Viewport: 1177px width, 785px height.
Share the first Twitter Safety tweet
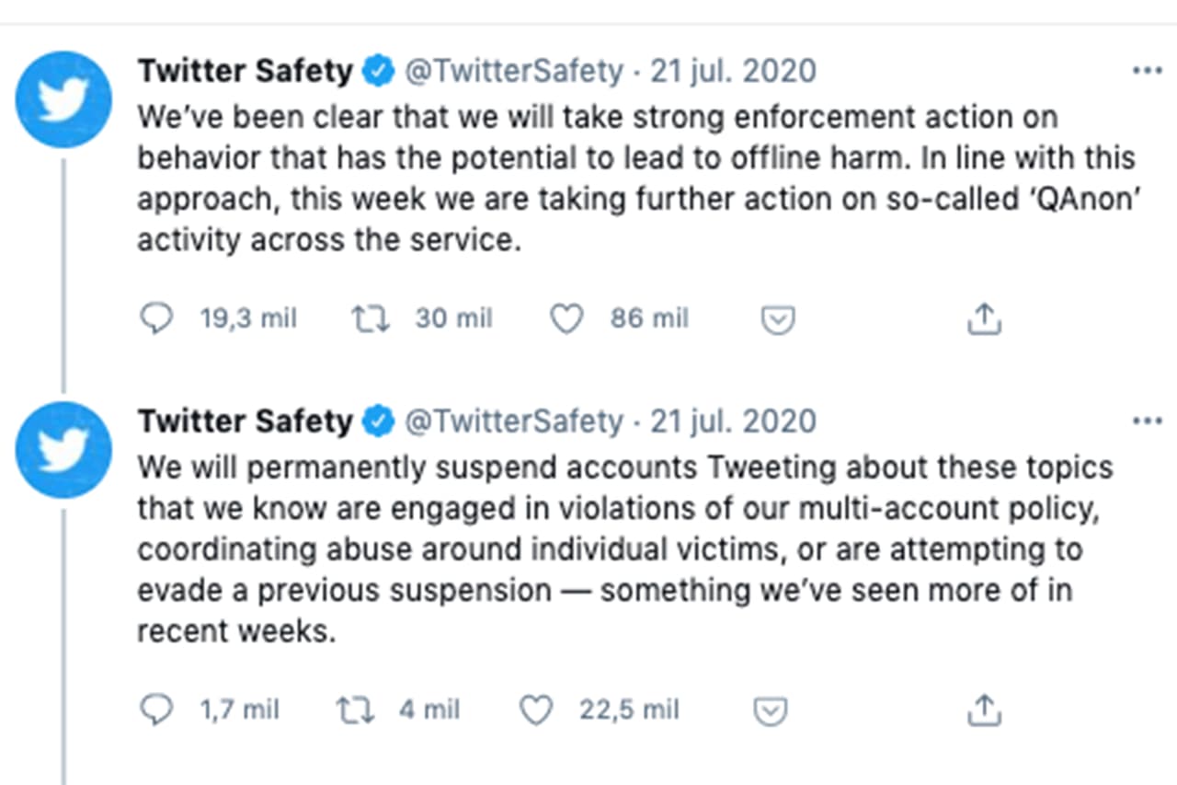[983, 319]
